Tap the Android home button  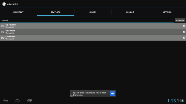pyautogui.click(x=18, y=101)
